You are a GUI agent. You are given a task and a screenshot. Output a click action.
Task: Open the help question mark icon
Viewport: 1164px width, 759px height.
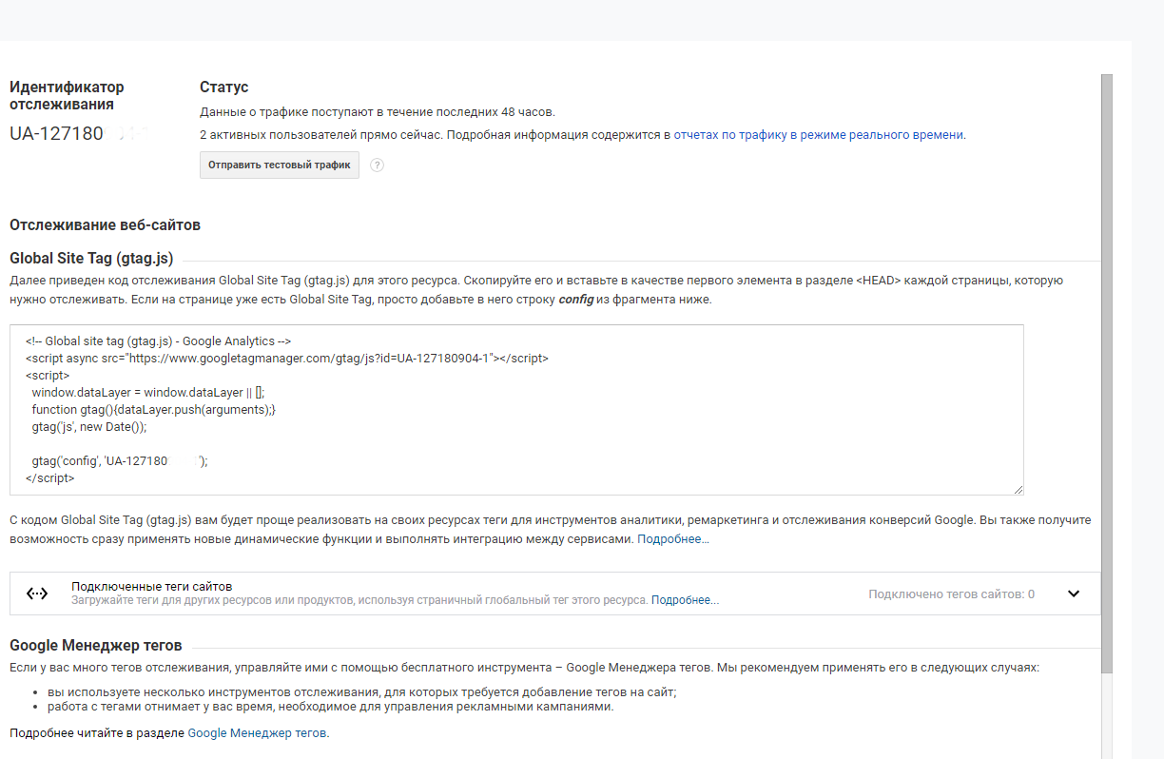tap(377, 165)
